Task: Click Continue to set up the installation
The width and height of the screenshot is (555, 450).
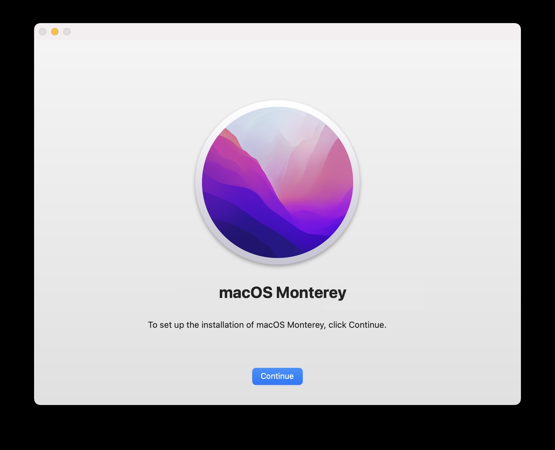Action: pos(277,376)
